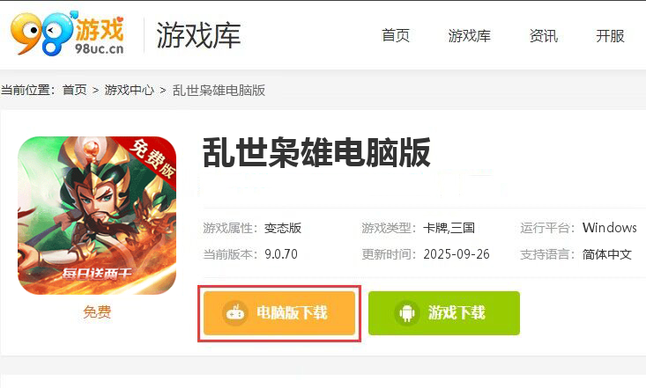Viewport: 646px width, 388px height.
Task: Open the 游戏库 navigation menu item
Action: pos(469,36)
